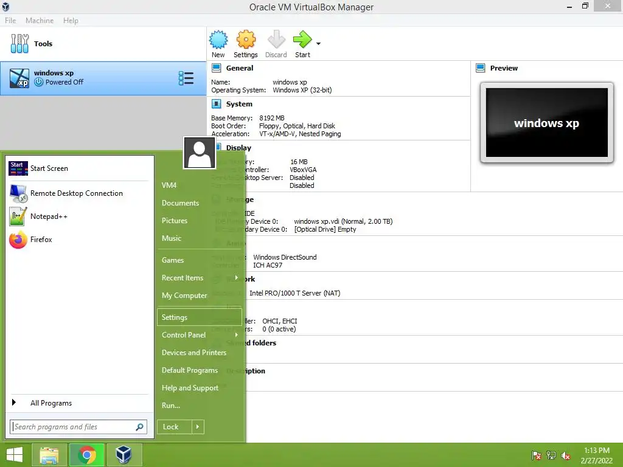Open the windows xp VM list menu icon
The image size is (623, 467).
pyautogui.click(x=186, y=78)
